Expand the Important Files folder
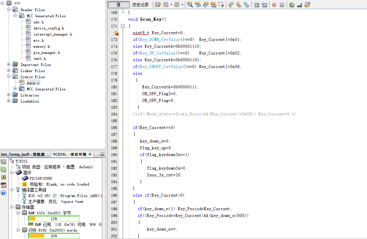 (9, 65)
